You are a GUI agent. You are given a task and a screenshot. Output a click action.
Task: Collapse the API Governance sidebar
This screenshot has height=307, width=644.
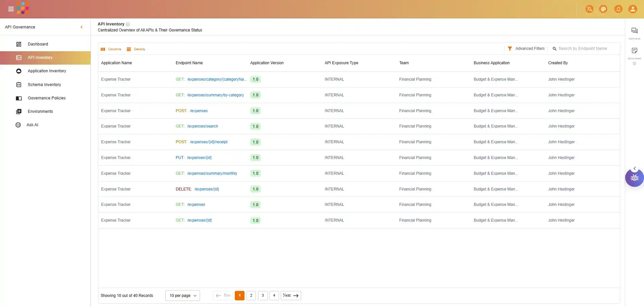click(82, 27)
